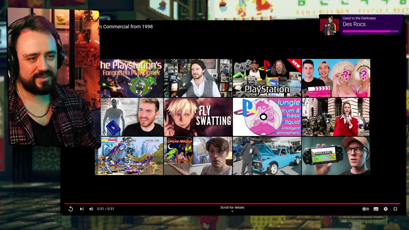This screenshot has width=409, height=230.
Task: Click the Des Rocs now playing widget
Action: pyautogui.click(x=361, y=25)
